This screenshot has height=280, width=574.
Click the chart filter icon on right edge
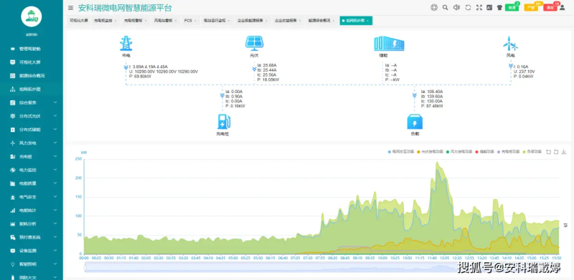click(565, 225)
